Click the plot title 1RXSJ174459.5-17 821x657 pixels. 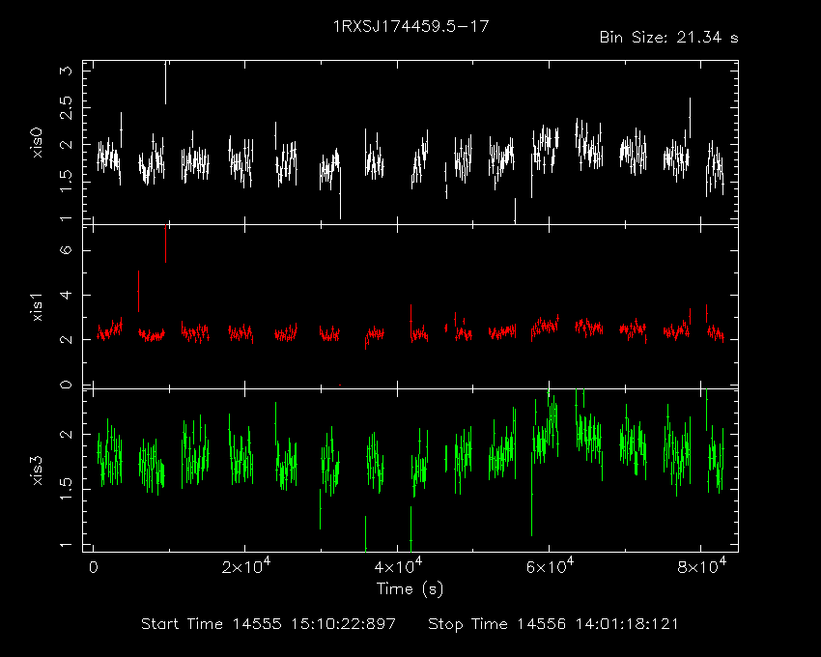point(411,26)
